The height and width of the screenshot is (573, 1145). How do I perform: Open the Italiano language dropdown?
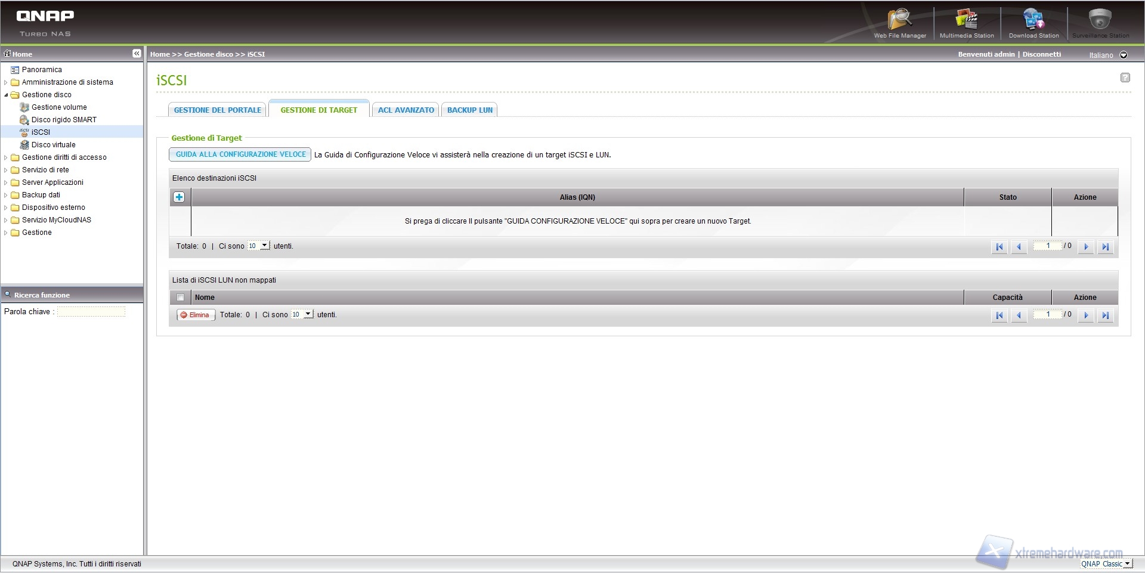(x=1124, y=55)
